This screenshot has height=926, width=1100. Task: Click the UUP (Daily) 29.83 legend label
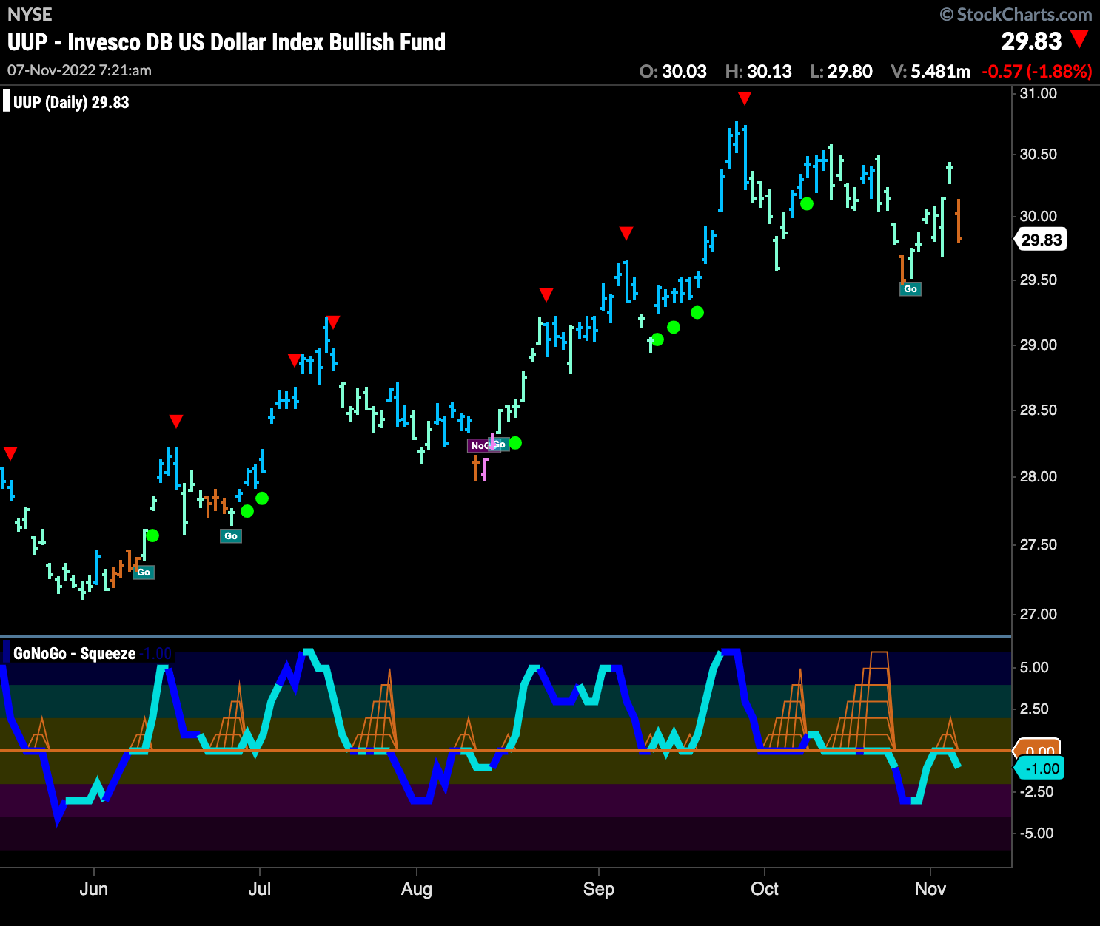coord(71,102)
